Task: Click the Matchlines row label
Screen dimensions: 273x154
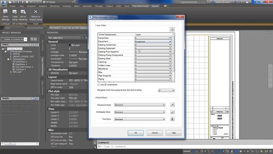Action: point(103,69)
